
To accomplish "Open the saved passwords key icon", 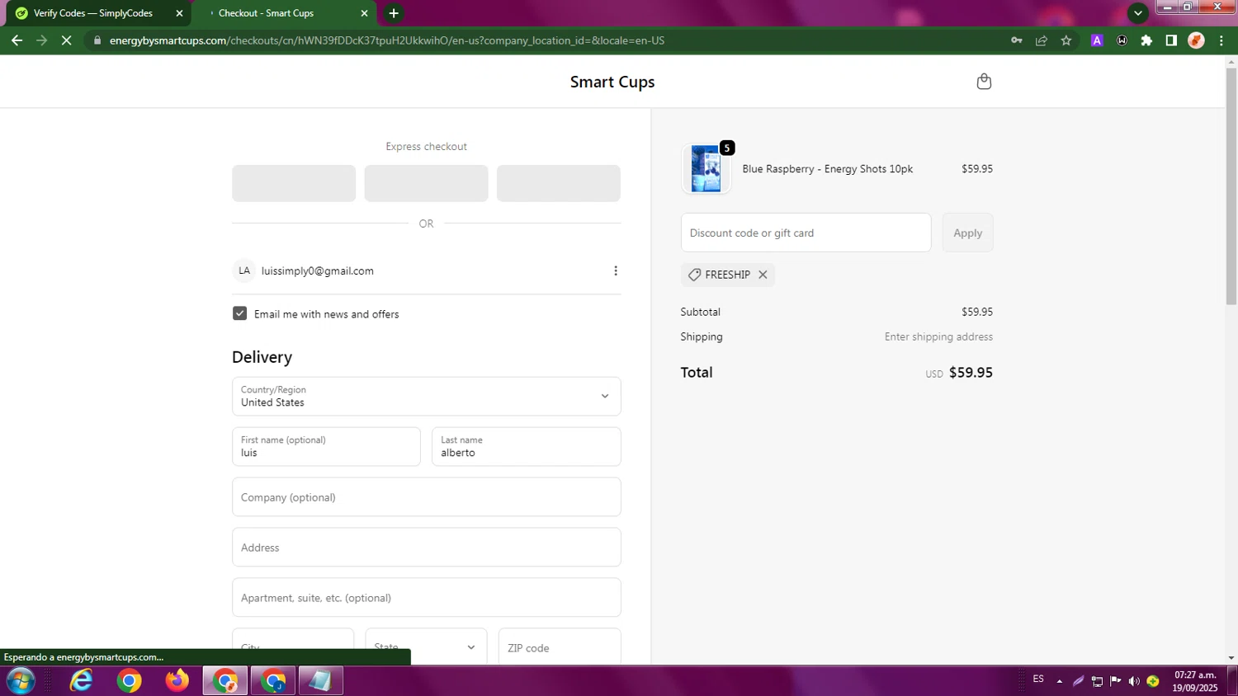I will (x=1017, y=40).
